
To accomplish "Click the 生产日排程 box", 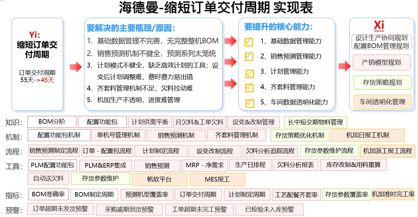I will point(250,165).
